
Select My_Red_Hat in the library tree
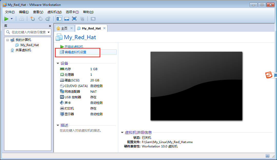coord(30,45)
